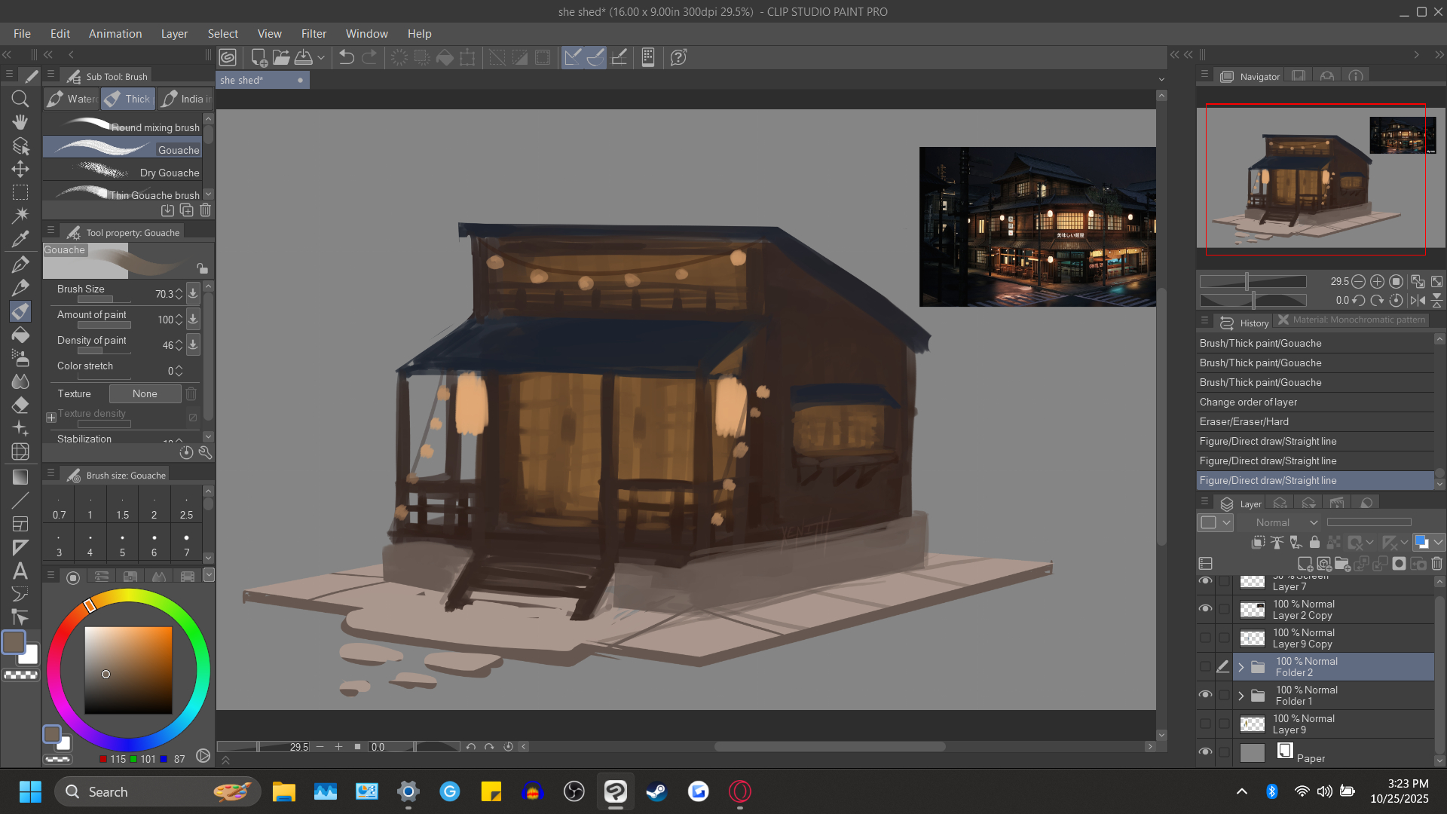Expand the Texture density options
The width and height of the screenshot is (1447, 814).
51,417
